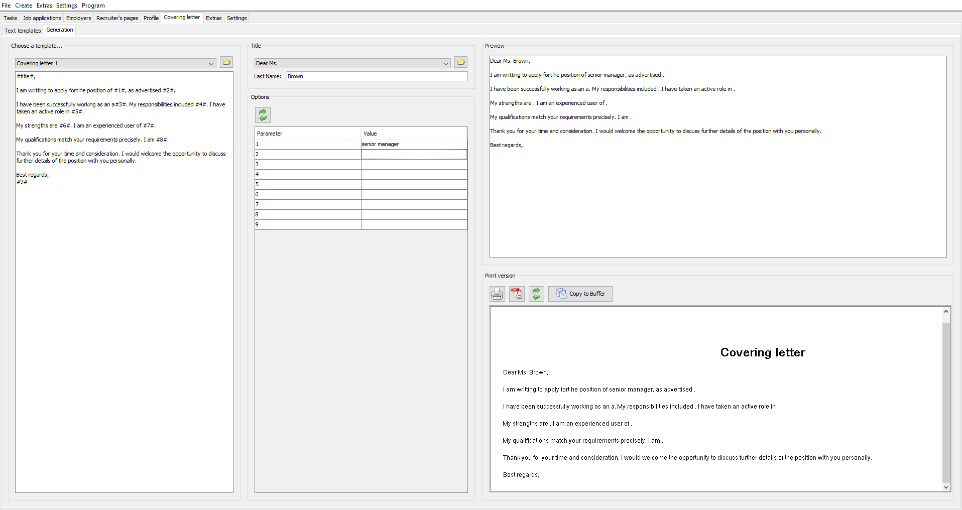The width and height of the screenshot is (962, 510).
Task: Expand the Dear Ms. title dropdown
Action: click(352, 63)
